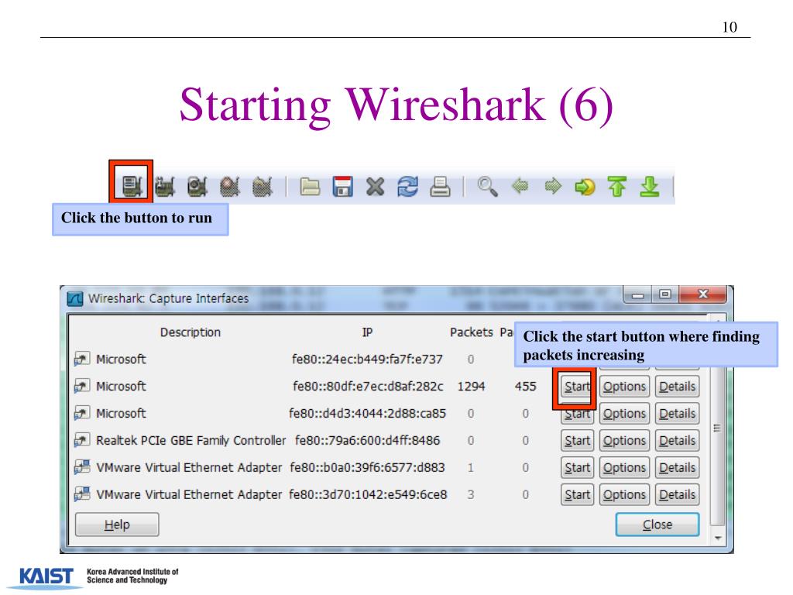Click the Help button in Capture Interfaces
This screenshot has height=595, width=793.
coord(117,524)
